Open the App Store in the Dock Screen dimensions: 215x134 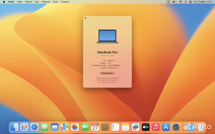(166, 127)
